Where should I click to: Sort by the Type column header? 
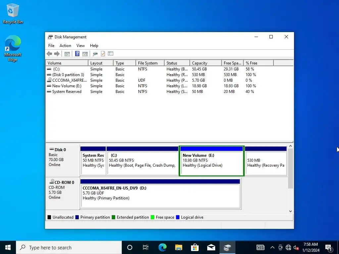pyautogui.click(x=124, y=63)
